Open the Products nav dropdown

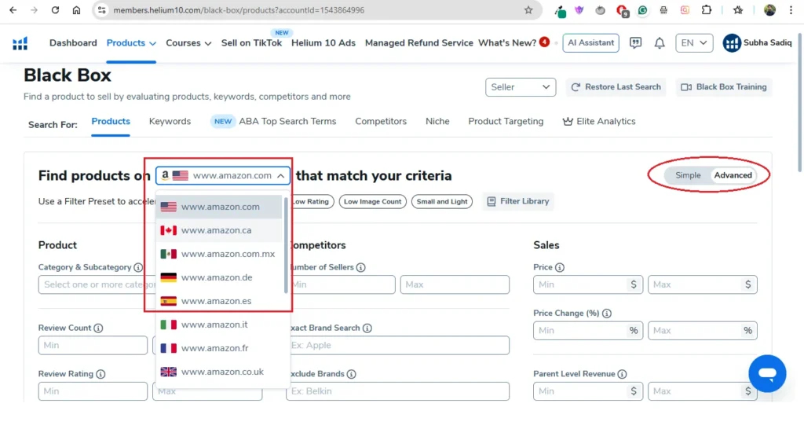tap(131, 43)
